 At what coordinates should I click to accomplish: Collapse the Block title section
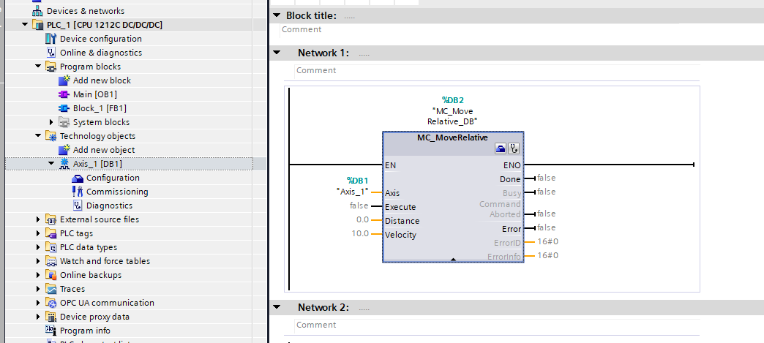click(x=277, y=15)
